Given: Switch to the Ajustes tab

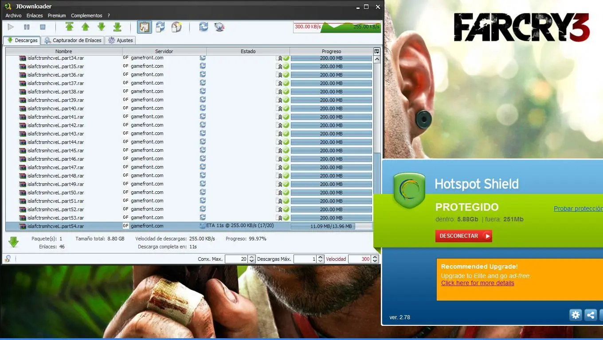Looking at the screenshot, I should pos(120,40).
